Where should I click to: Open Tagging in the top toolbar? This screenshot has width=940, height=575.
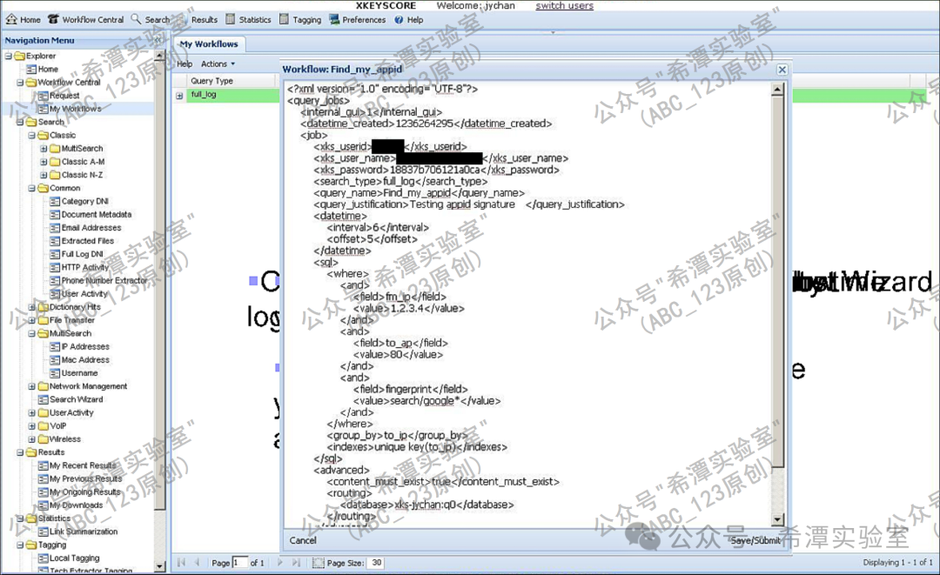(x=300, y=20)
